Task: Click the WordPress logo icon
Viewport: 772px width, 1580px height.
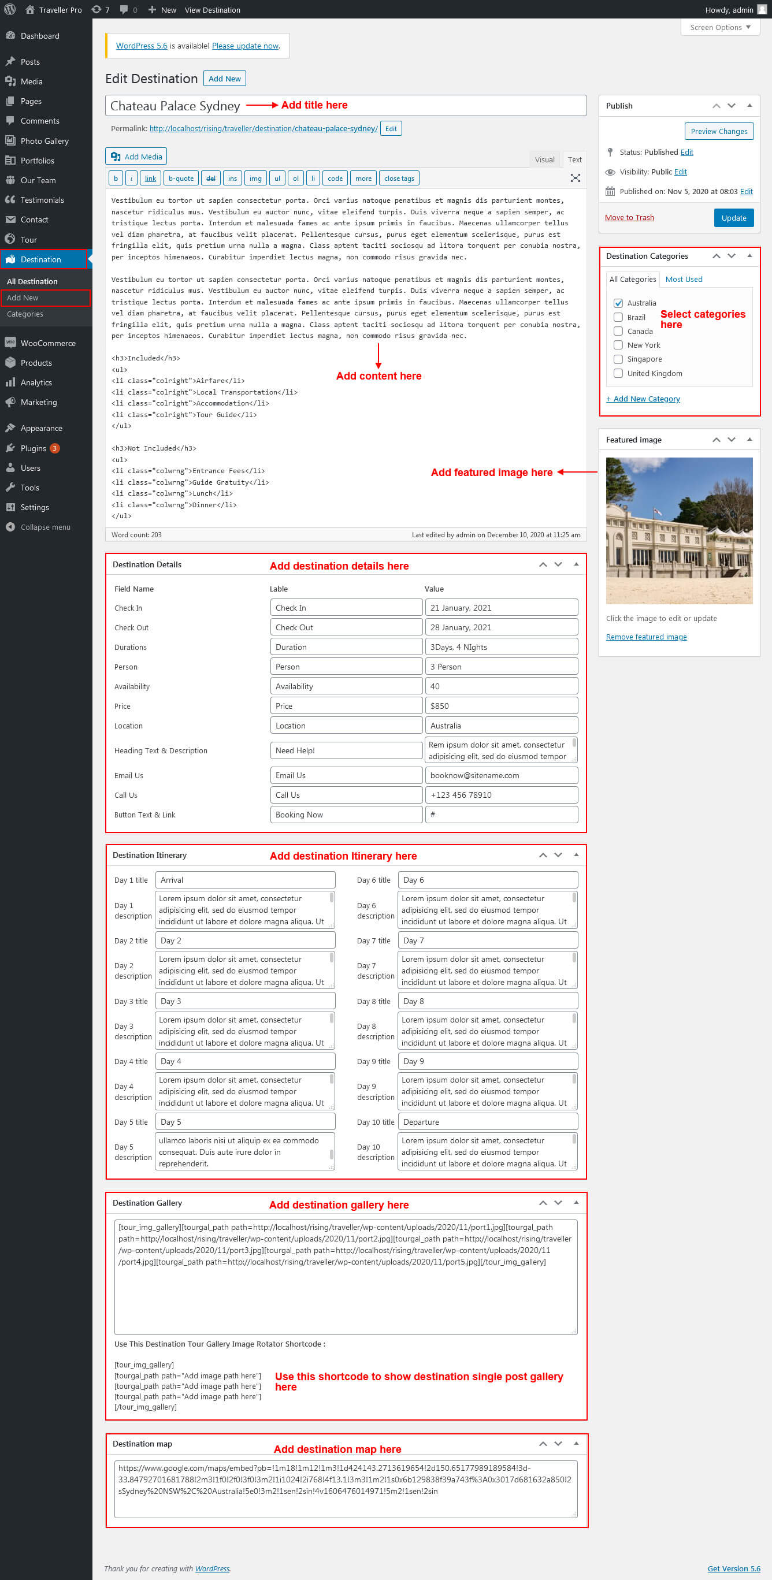Action: pos(10,9)
